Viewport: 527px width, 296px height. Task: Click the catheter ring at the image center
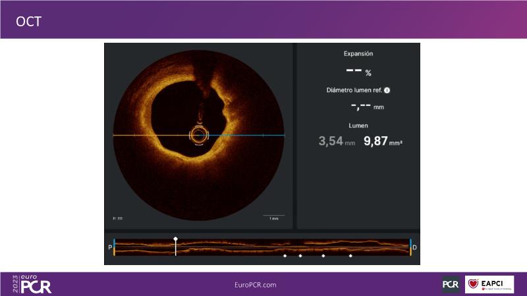(198, 135)
